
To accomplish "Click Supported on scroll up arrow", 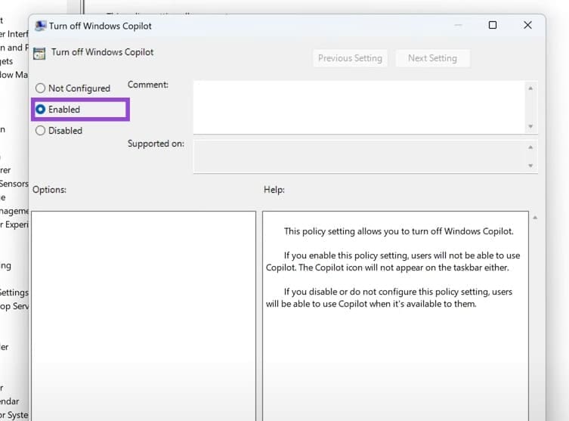I will click(x=530, y=147).
